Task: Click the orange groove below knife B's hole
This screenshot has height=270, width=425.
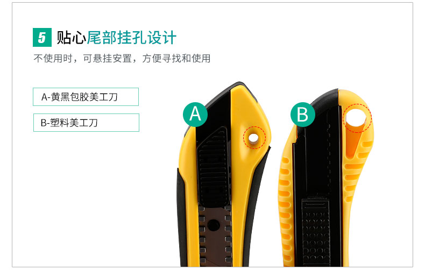Action: coord(353,144)
